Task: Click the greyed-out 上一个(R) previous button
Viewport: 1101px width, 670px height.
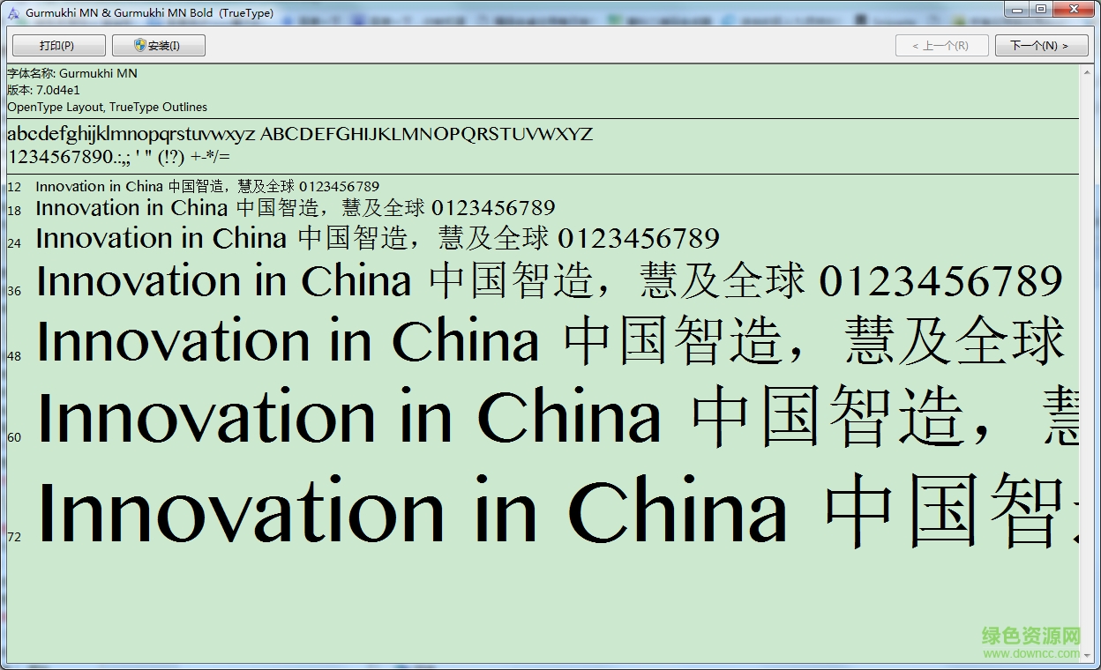Action: pos(940,46)
